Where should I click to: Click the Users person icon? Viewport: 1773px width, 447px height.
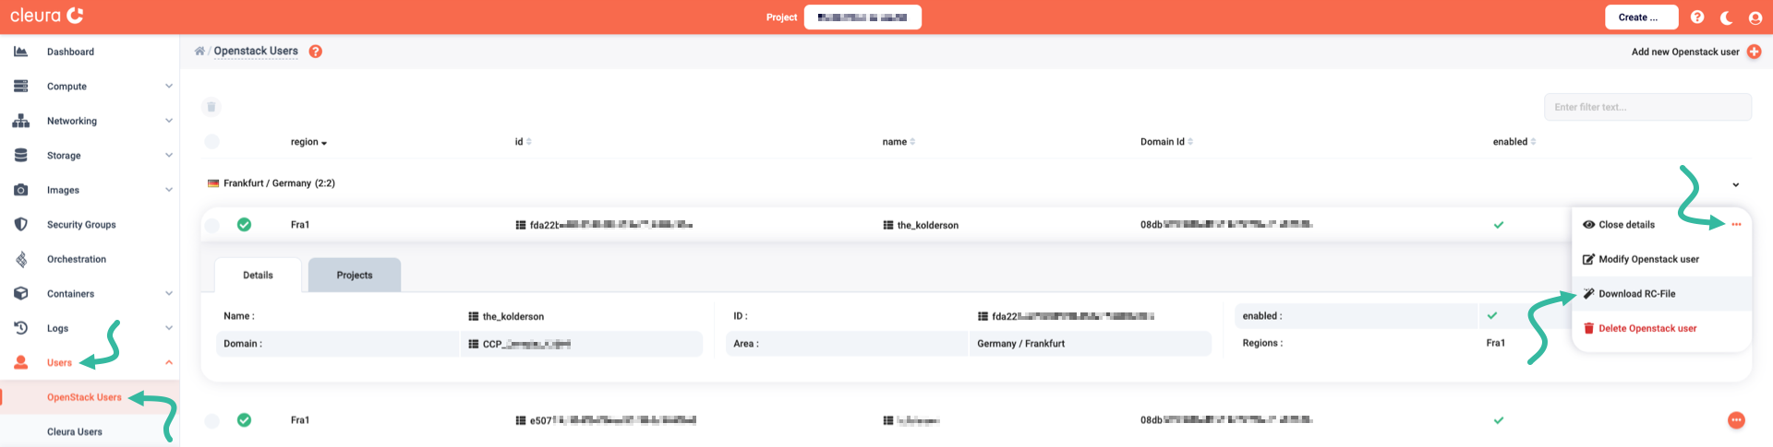[20, 362]
